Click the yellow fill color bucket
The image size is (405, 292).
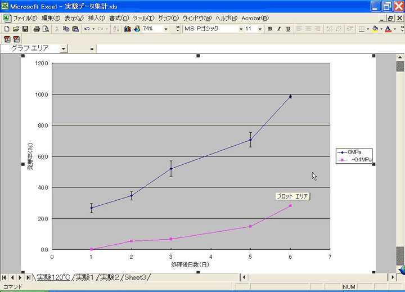pos(375,29)
